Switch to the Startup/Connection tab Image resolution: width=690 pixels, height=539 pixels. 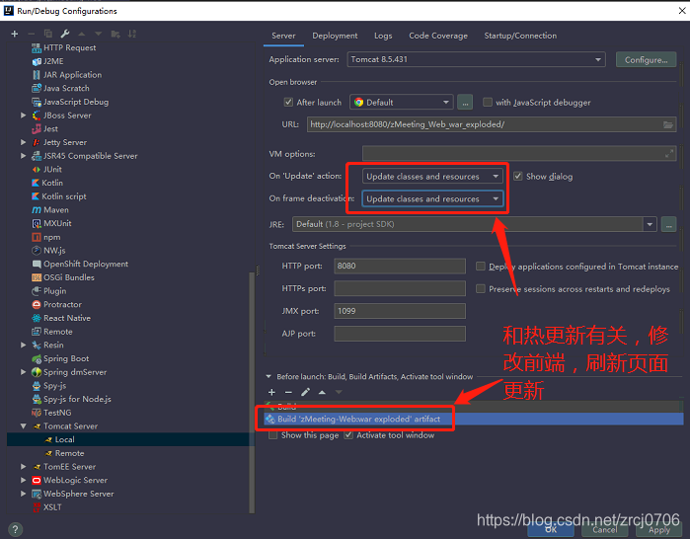520,36
